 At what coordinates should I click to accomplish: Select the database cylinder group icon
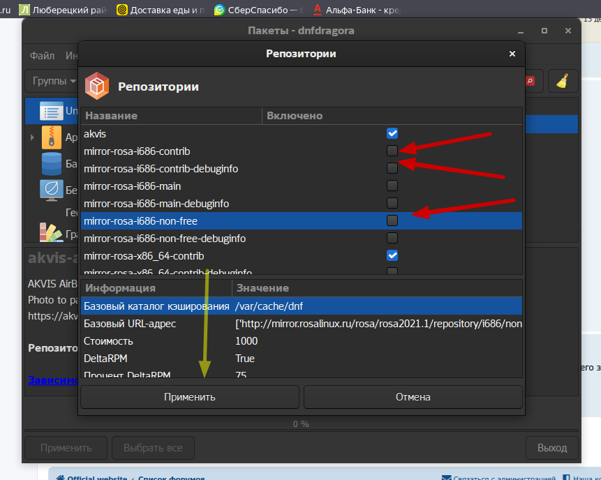pyautogui.click(x=52, y=163)
